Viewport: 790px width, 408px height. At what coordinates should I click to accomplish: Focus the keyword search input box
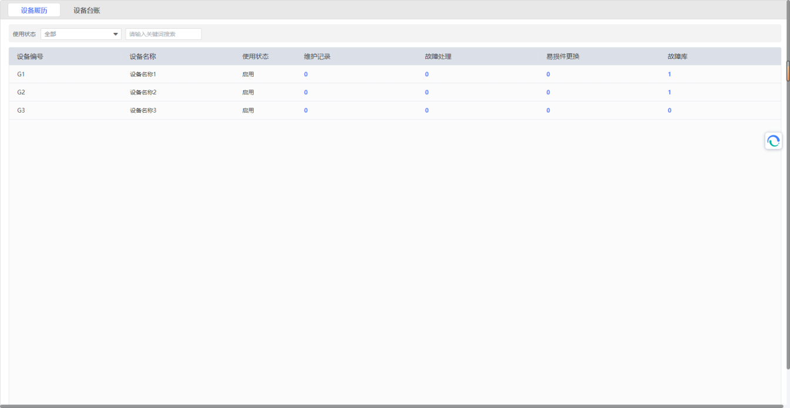tap(163, 34)
